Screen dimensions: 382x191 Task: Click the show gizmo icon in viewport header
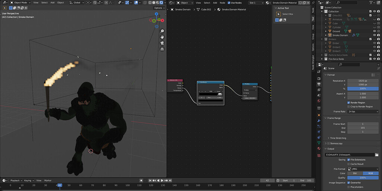click(x=127, y=3)
